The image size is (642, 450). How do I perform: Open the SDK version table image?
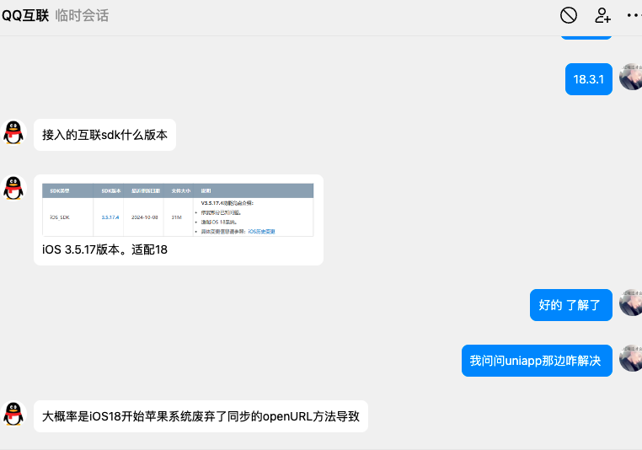point(178,210)
